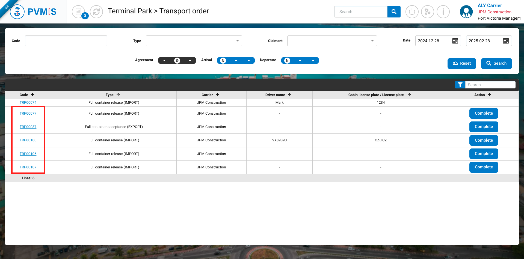
Task: Toggle the Departure filter switch
Action: pyautogui.click(x=300, y=60)
